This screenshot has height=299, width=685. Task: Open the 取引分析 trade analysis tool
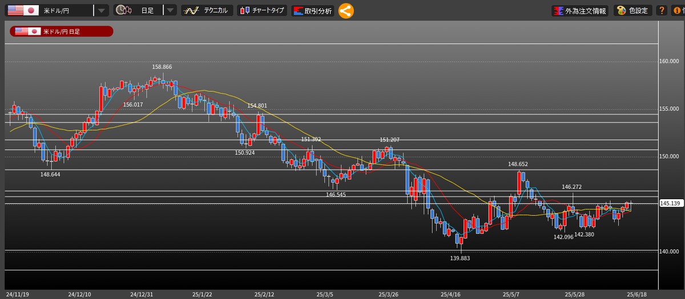[x=312, y=10]
